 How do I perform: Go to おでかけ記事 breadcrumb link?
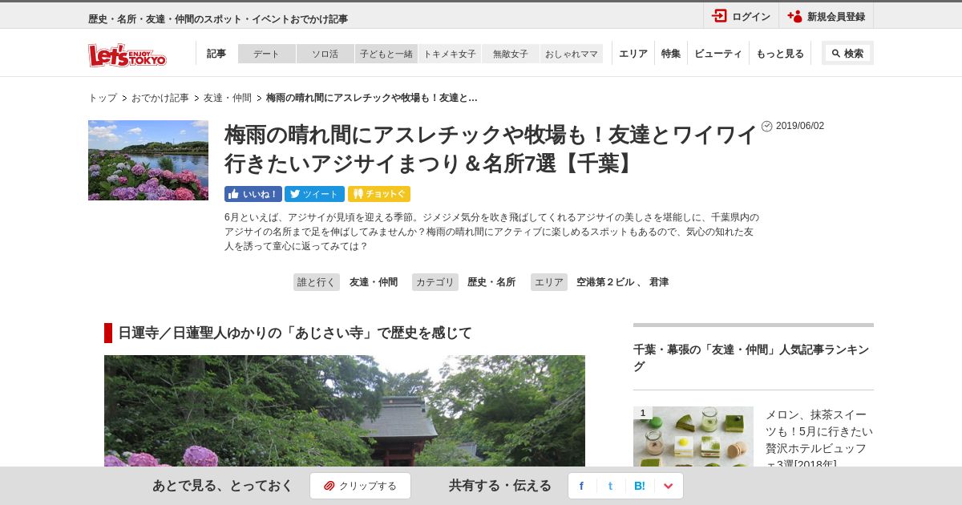click(160, 98)
